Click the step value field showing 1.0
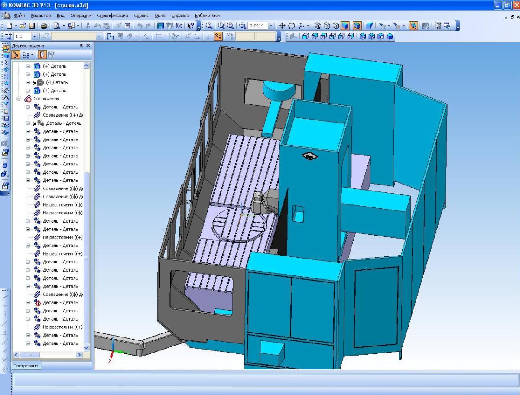This screenshot has width=520, height=395. coord(23,37)
